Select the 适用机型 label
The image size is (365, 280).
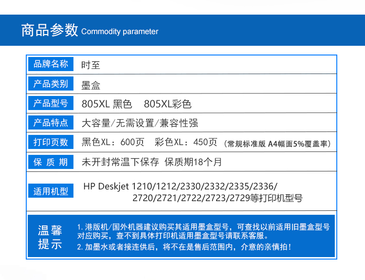pyautogui.click(x=51, y=190)
